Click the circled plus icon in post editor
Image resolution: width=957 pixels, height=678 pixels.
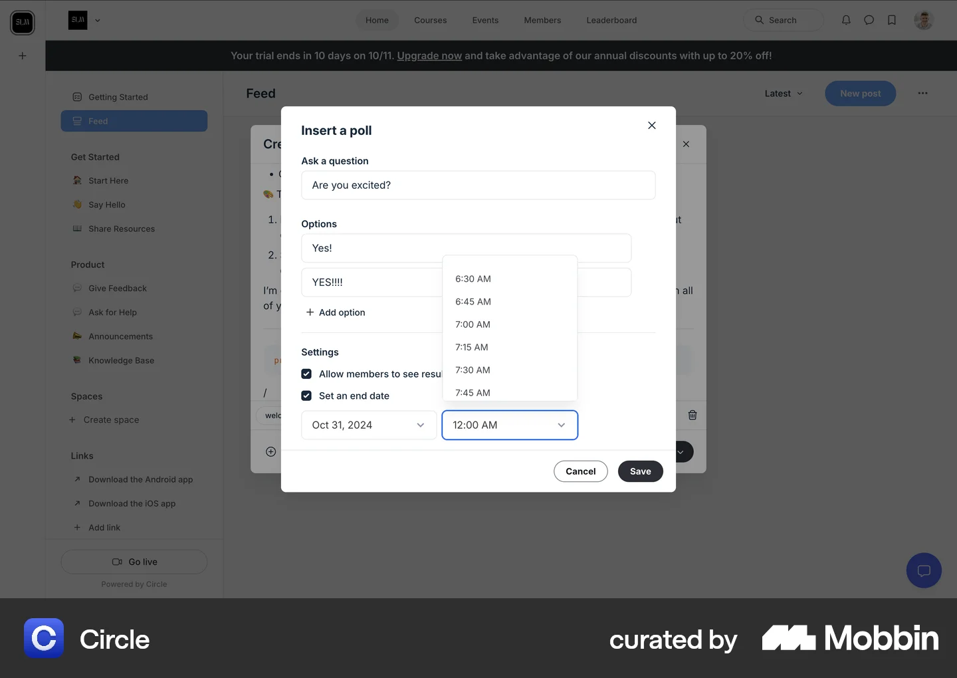point(271,451)
